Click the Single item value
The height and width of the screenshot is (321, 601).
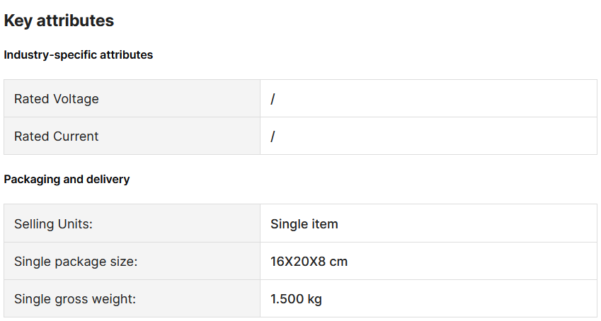[x=304, y=224]
